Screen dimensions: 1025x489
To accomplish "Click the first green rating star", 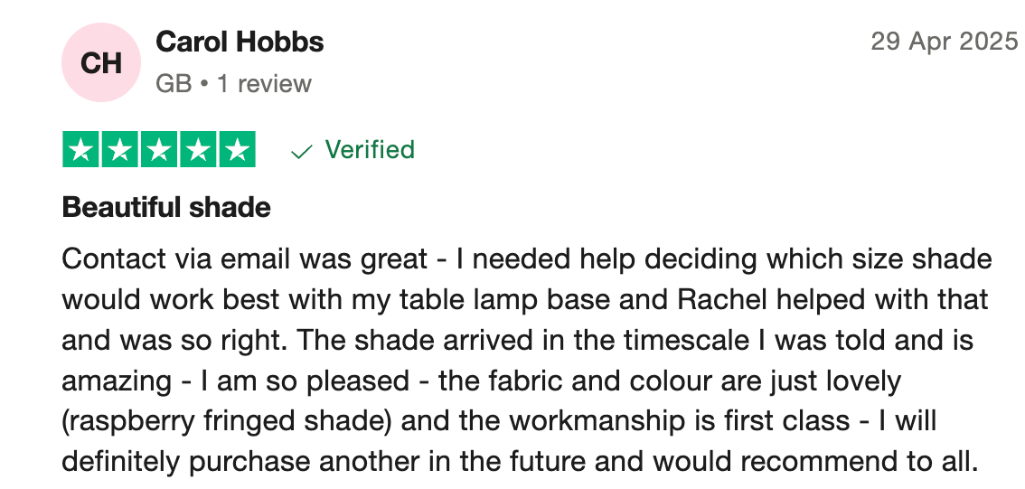I will (x=81, y=150).
